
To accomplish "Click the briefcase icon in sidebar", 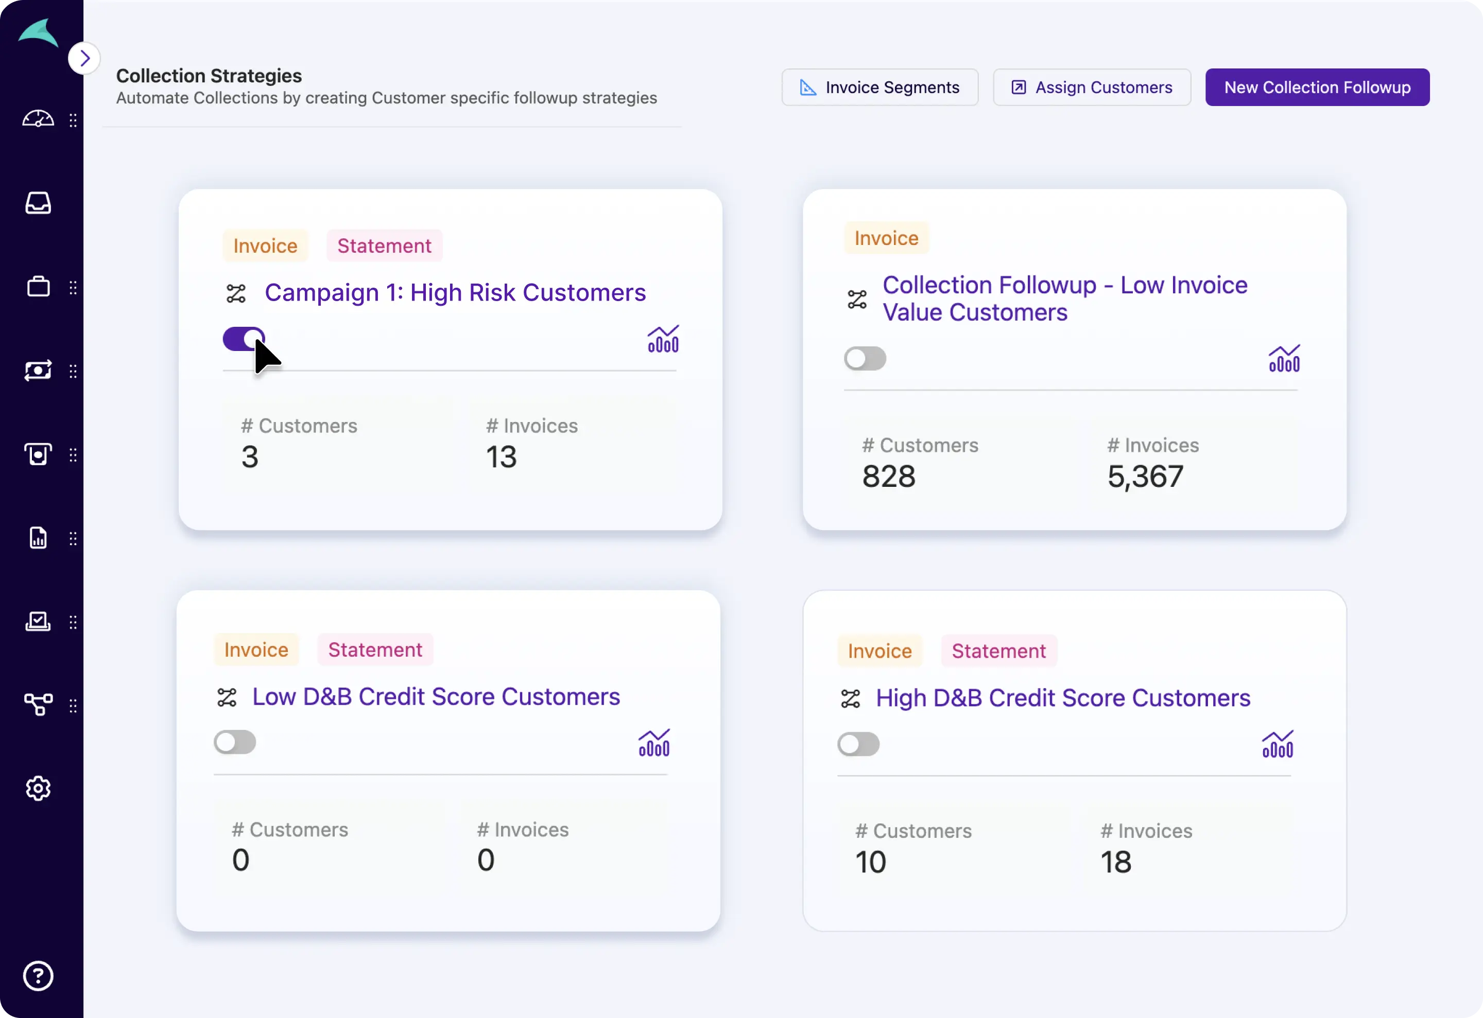I will pyautogui.click(x=38, y=286).
